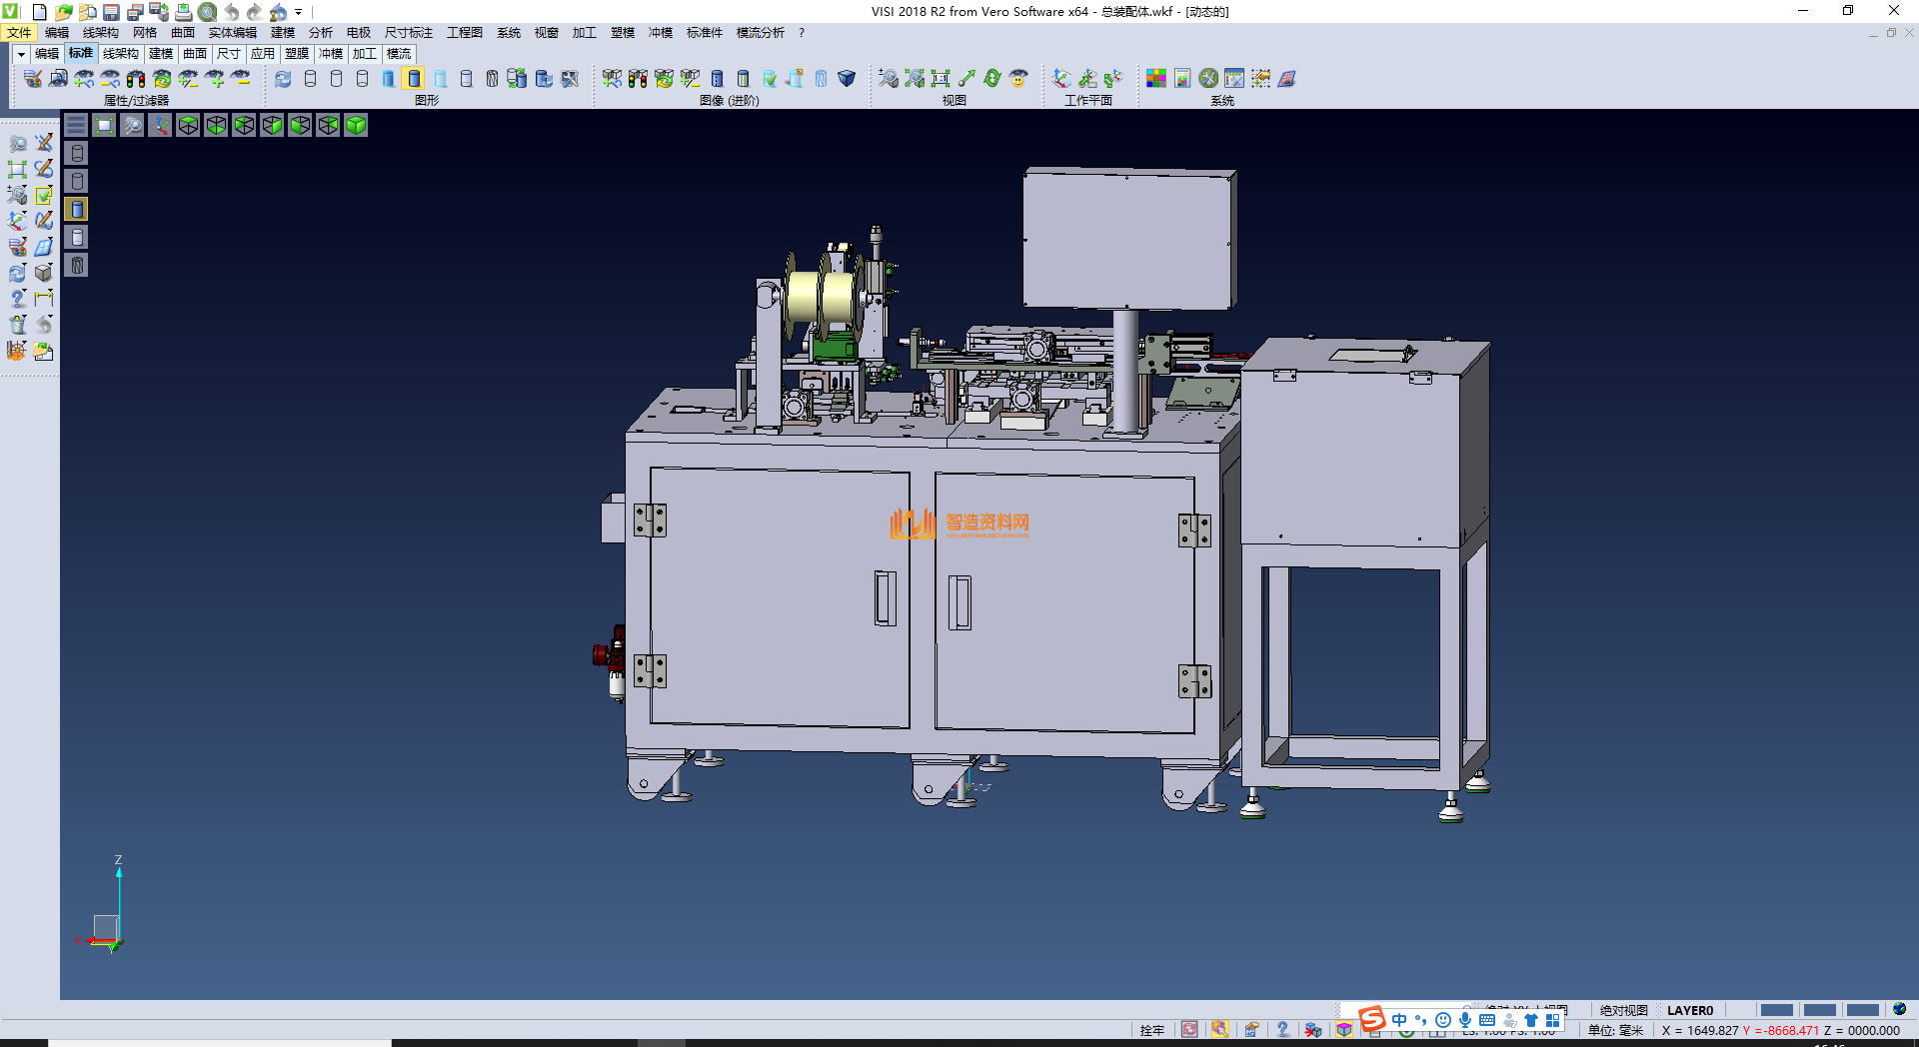
Task: Click the blue refresh icon in 图形 group
Action: (x=283, y=79)
